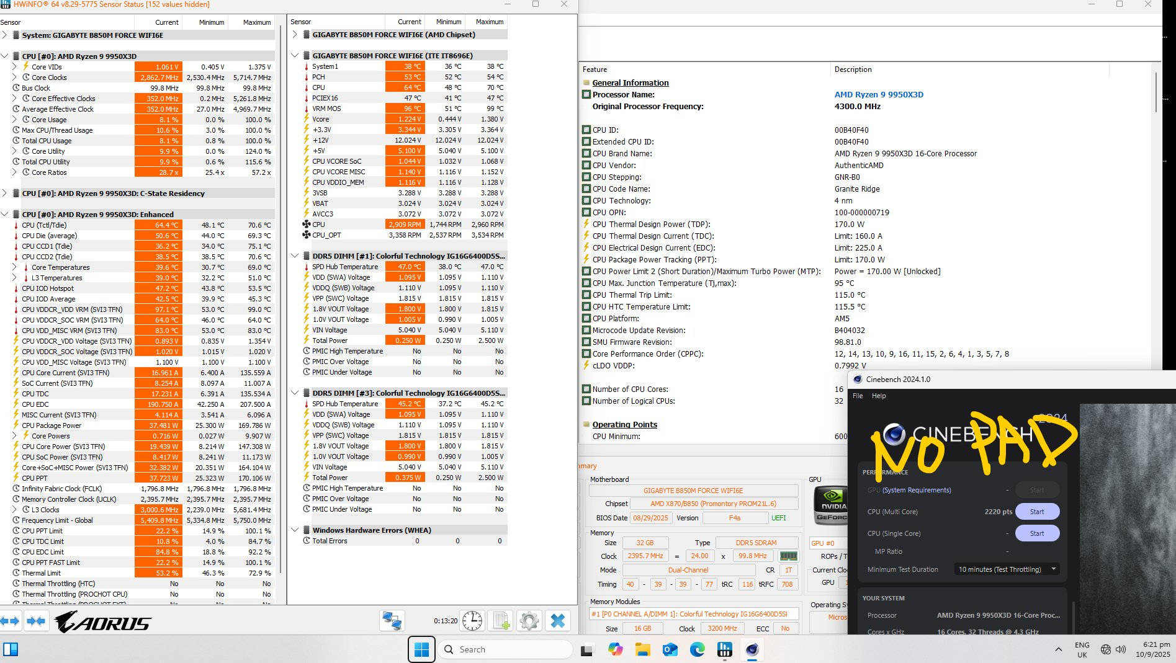Click the AMD Ryzen 9 9950X3D processor name link
This screenshot has width=1176, height=663.
point(879,95)
